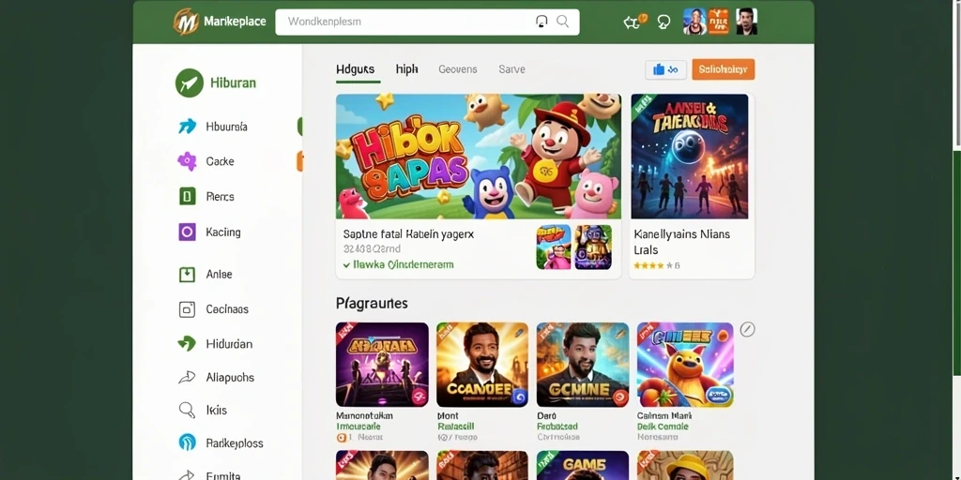Select the purple Cacke sidebar icon
Screen dimensions: 961x480
pos(187,161)
